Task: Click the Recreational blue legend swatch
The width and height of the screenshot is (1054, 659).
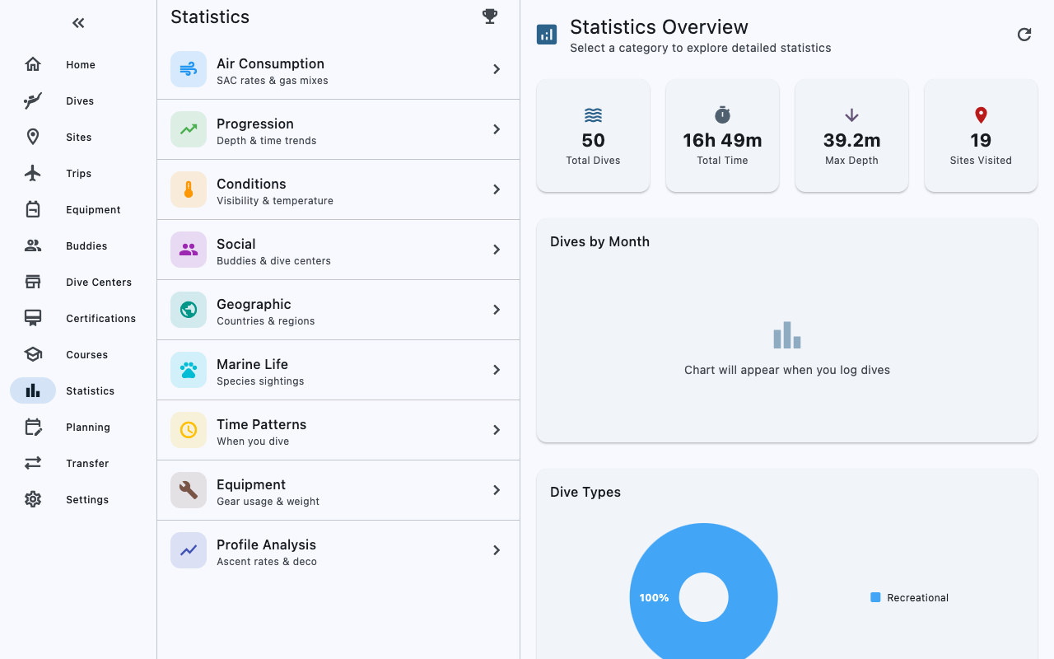Action: [875, 597]
